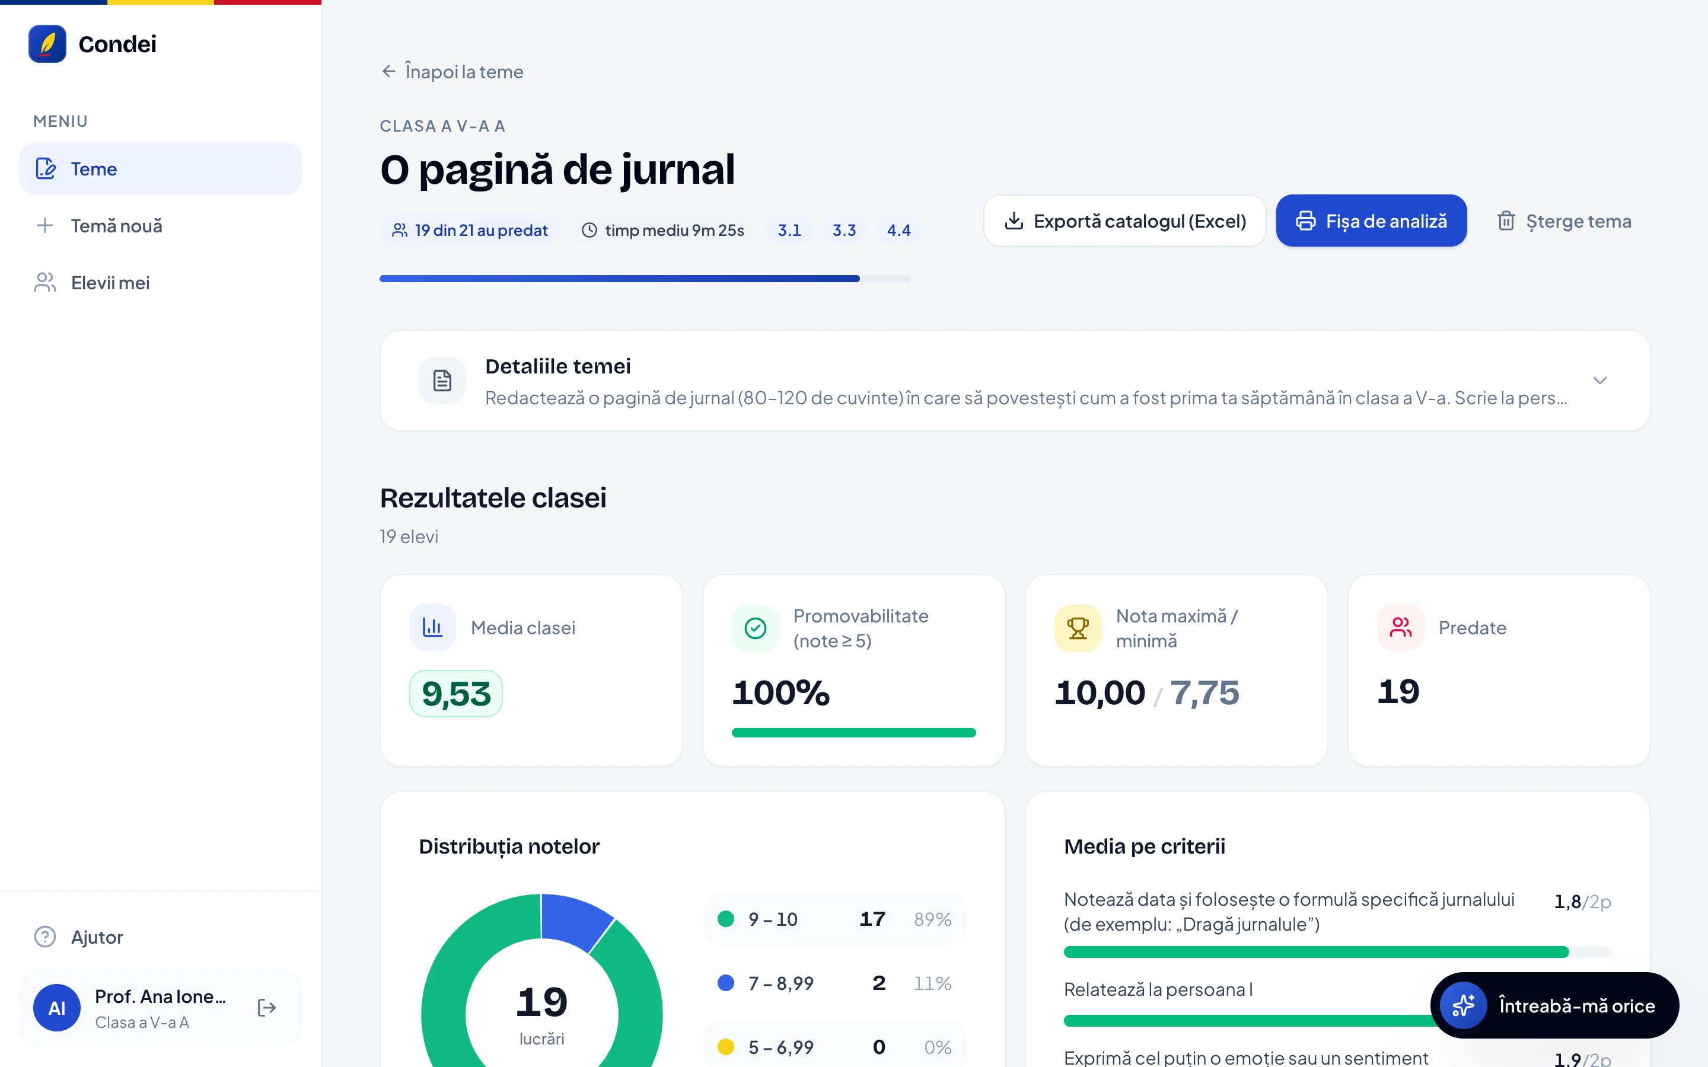Click the document icon in Detaliile temei

[442, 381]
